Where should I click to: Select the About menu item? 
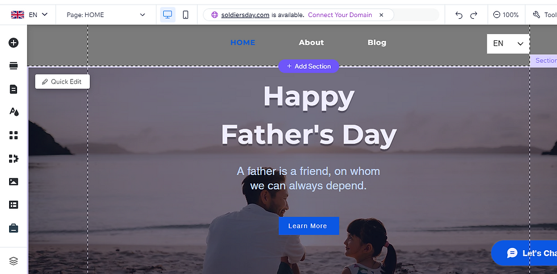[x=311, y=43]
